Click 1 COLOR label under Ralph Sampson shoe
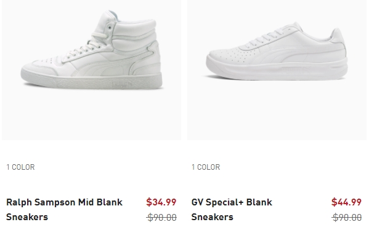This screenshot has width=369, height=230. coord(20,167)
